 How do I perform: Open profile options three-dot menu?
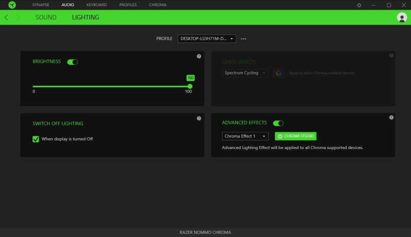point(244,39)
